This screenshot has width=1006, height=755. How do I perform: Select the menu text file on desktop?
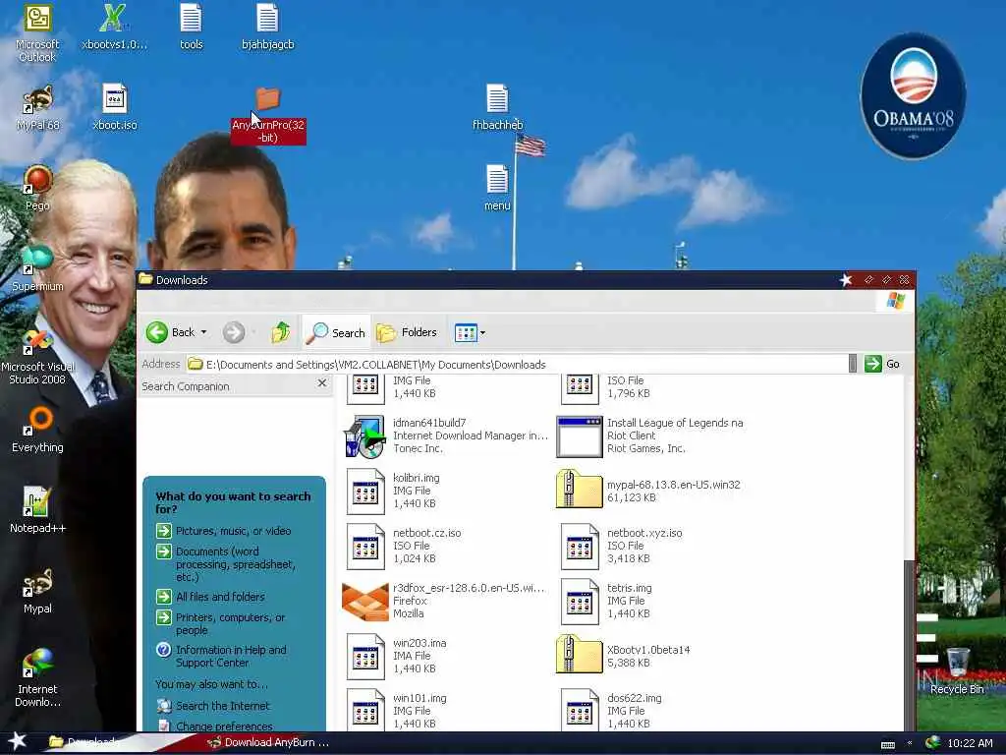(x=497, y=188)
